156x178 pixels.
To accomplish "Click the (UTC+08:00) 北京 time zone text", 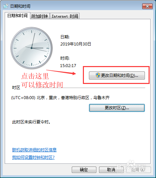I will (x=60, y=98).
